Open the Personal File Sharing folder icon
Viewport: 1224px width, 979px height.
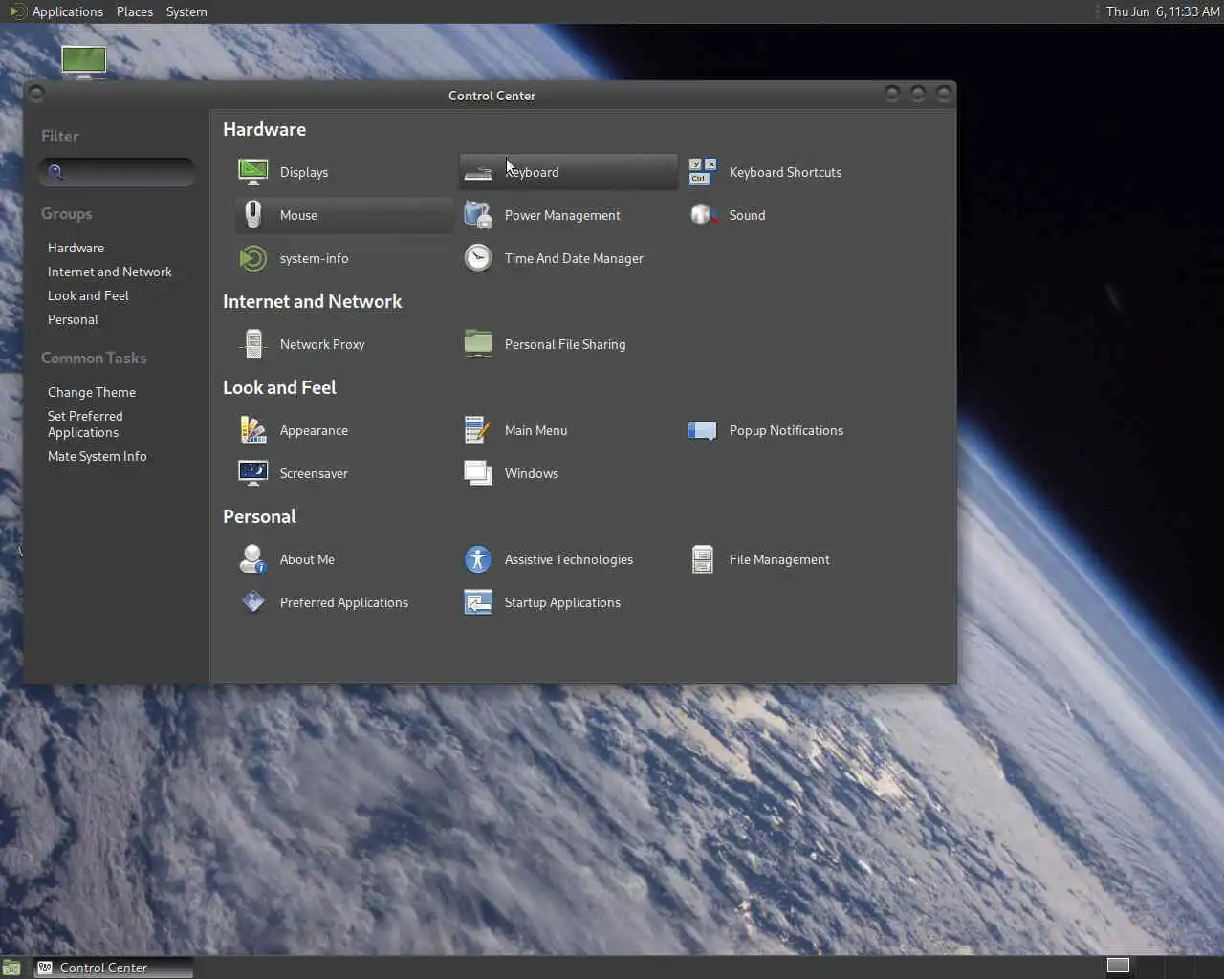[x=478, y=344]
